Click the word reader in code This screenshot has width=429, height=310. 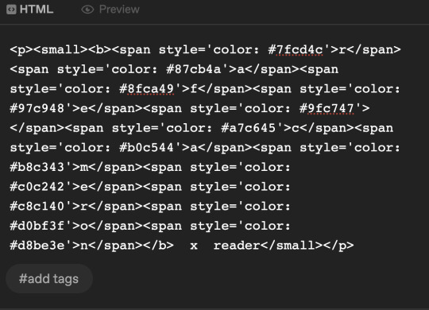pyautogui.click(x=237, y=246)
